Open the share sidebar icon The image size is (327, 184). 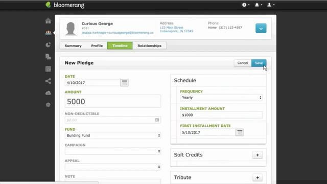48,81
